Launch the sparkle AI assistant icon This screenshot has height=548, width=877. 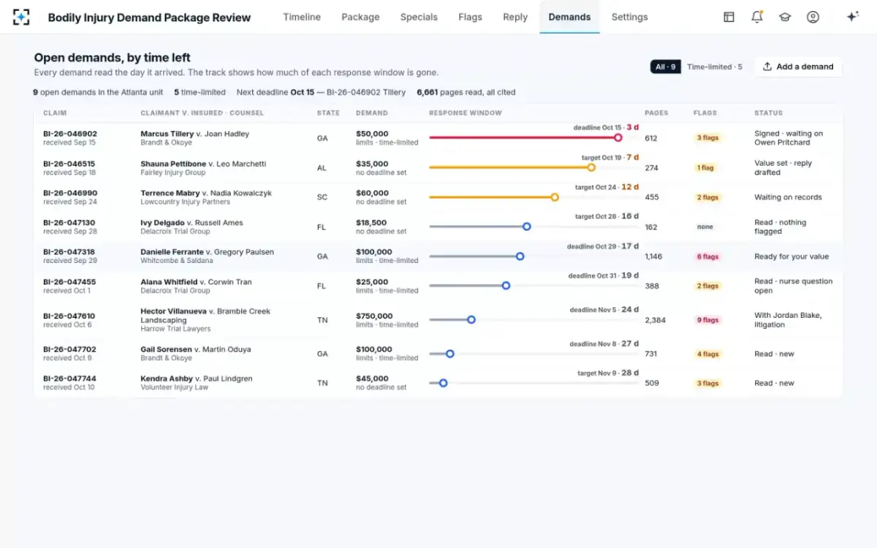tap(852, 17)
